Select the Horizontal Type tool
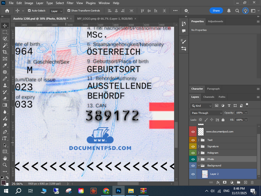 (x=5, y=138)
